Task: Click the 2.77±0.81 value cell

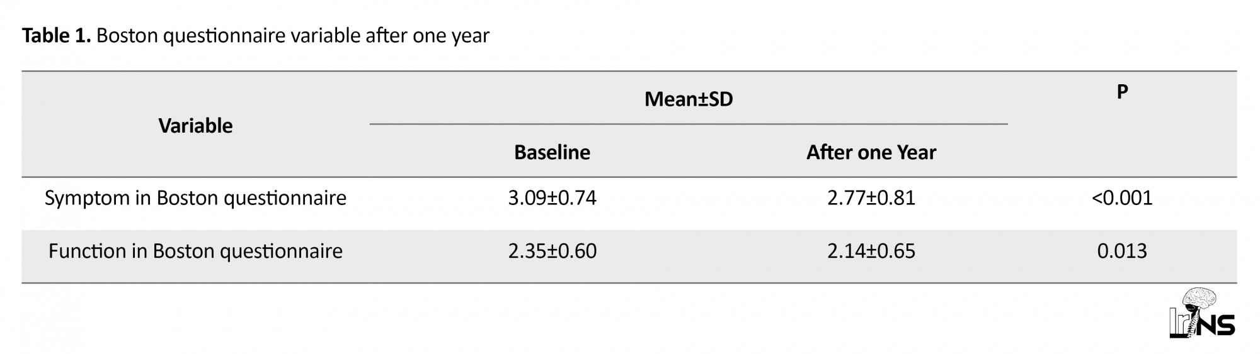Action: coord(871,199)
